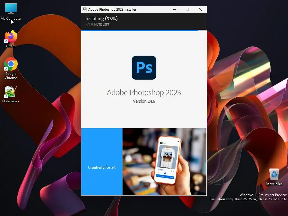Click the blue installation progress bar
The width and height of the screenshot is (288, 216).
point(144,30)
